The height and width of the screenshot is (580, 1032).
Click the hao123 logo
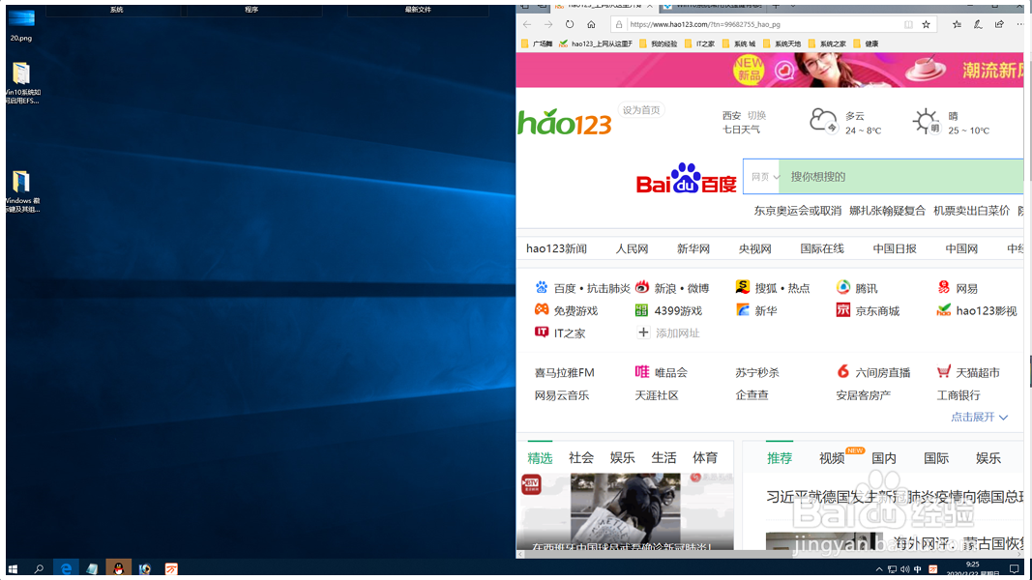(x=565, y=123)
